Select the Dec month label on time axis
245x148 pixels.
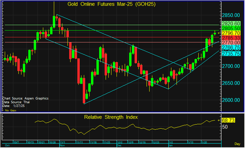(119, 145)
